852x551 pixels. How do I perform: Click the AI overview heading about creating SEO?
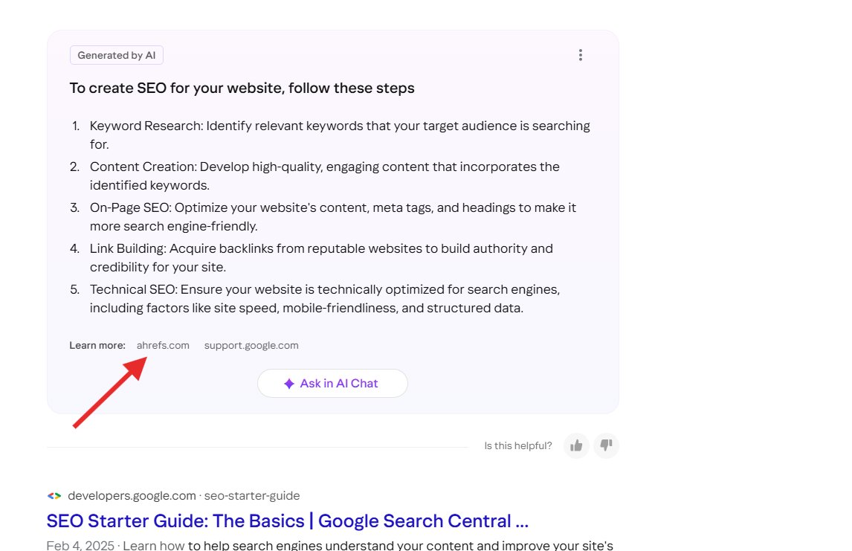coord(242,88)
